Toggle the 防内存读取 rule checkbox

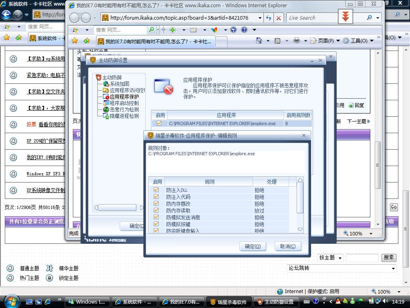(157, 210)
